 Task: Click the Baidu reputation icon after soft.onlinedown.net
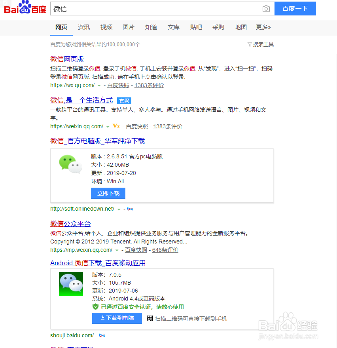tap(131, 209)
